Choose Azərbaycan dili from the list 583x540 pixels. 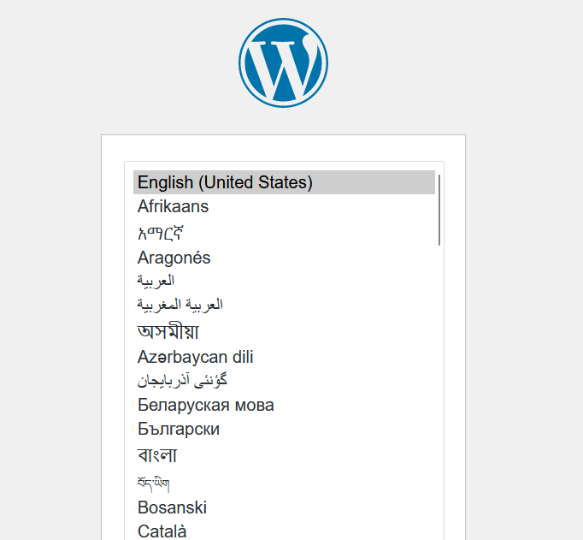point(195,357)
